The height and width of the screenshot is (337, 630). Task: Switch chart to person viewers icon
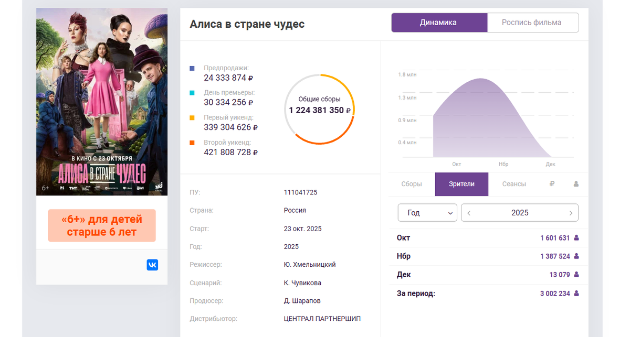tap(576, 184)
